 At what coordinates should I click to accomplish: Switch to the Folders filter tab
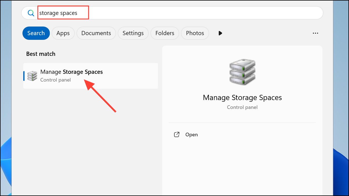click(x=165, y=33)
